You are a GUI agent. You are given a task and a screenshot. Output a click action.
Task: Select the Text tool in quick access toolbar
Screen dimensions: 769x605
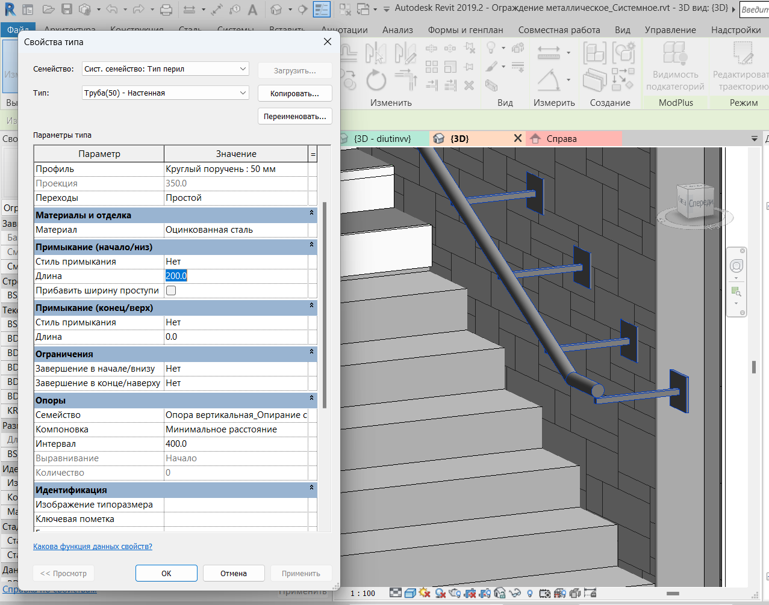(253, 9)
